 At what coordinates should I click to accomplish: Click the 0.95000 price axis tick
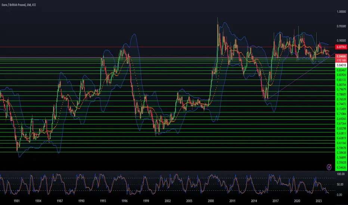[x=341, y=26]
